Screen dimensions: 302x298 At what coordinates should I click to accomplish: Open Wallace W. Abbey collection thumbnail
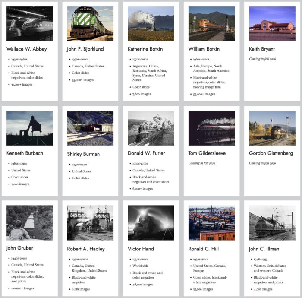tap(29, 24)
